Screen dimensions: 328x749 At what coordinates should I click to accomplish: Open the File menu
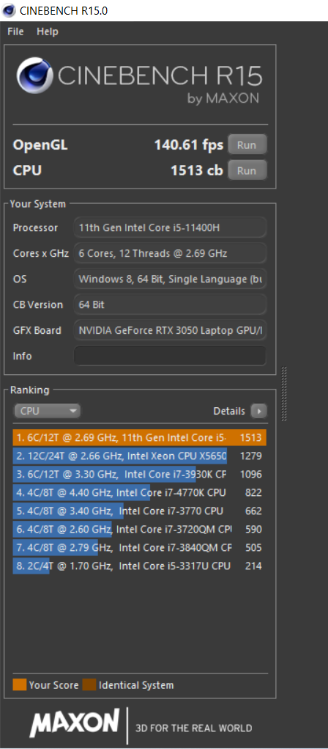[x=15, y=32]
